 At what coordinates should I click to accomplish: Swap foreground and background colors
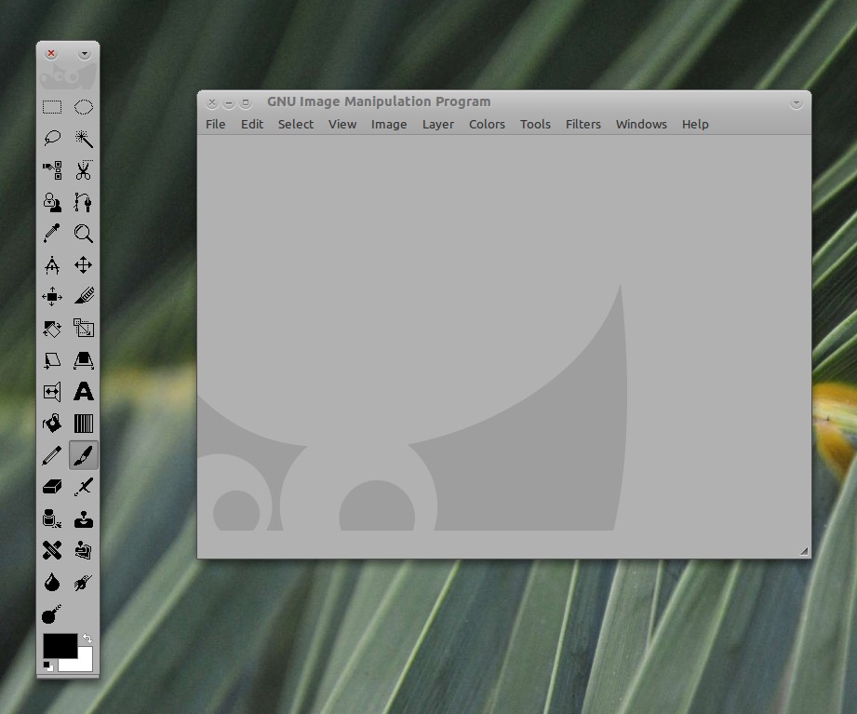click(87, 638)
